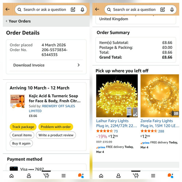
Task: Expand Download Invoice chevron
Action: pos(79,65)
